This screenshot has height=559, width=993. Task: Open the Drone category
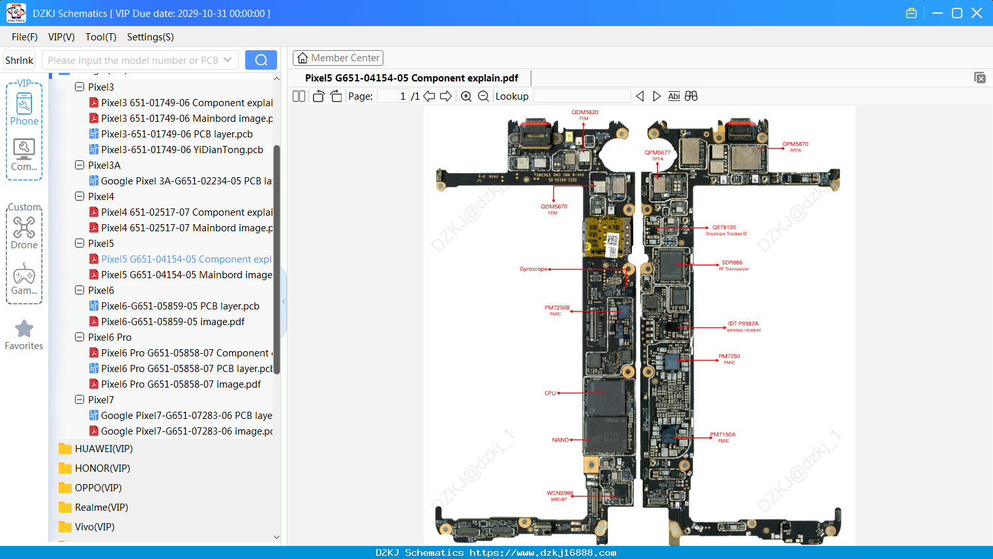(x=24, y=233)
